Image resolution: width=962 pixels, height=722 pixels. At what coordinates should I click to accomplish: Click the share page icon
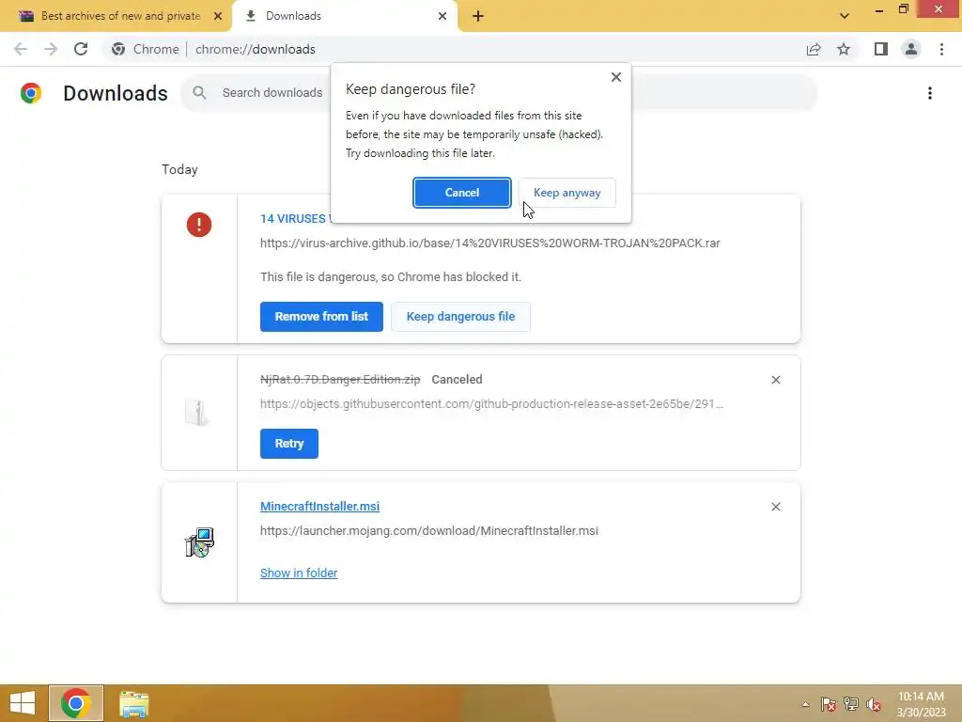pos(814,49)
